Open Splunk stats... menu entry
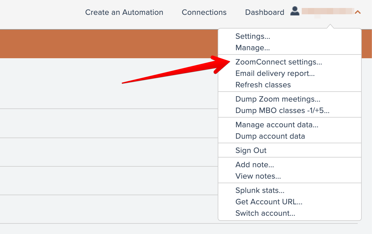Screen dimensions: 372x234 260,190
